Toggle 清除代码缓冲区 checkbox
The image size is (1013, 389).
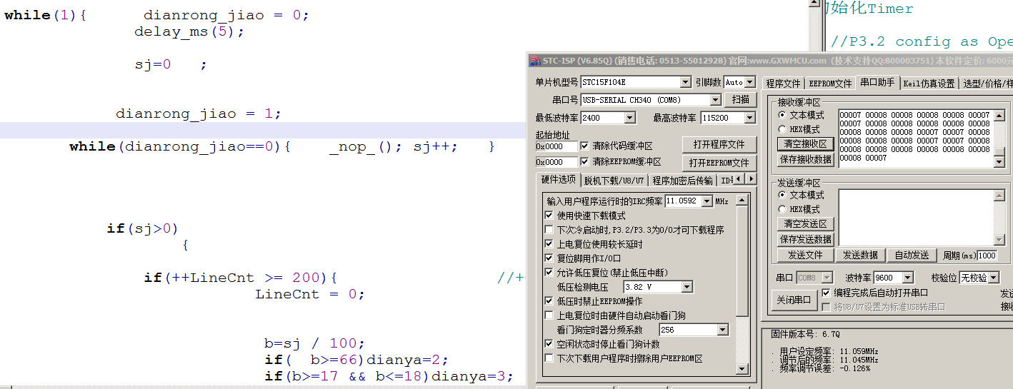pos(585,146)
